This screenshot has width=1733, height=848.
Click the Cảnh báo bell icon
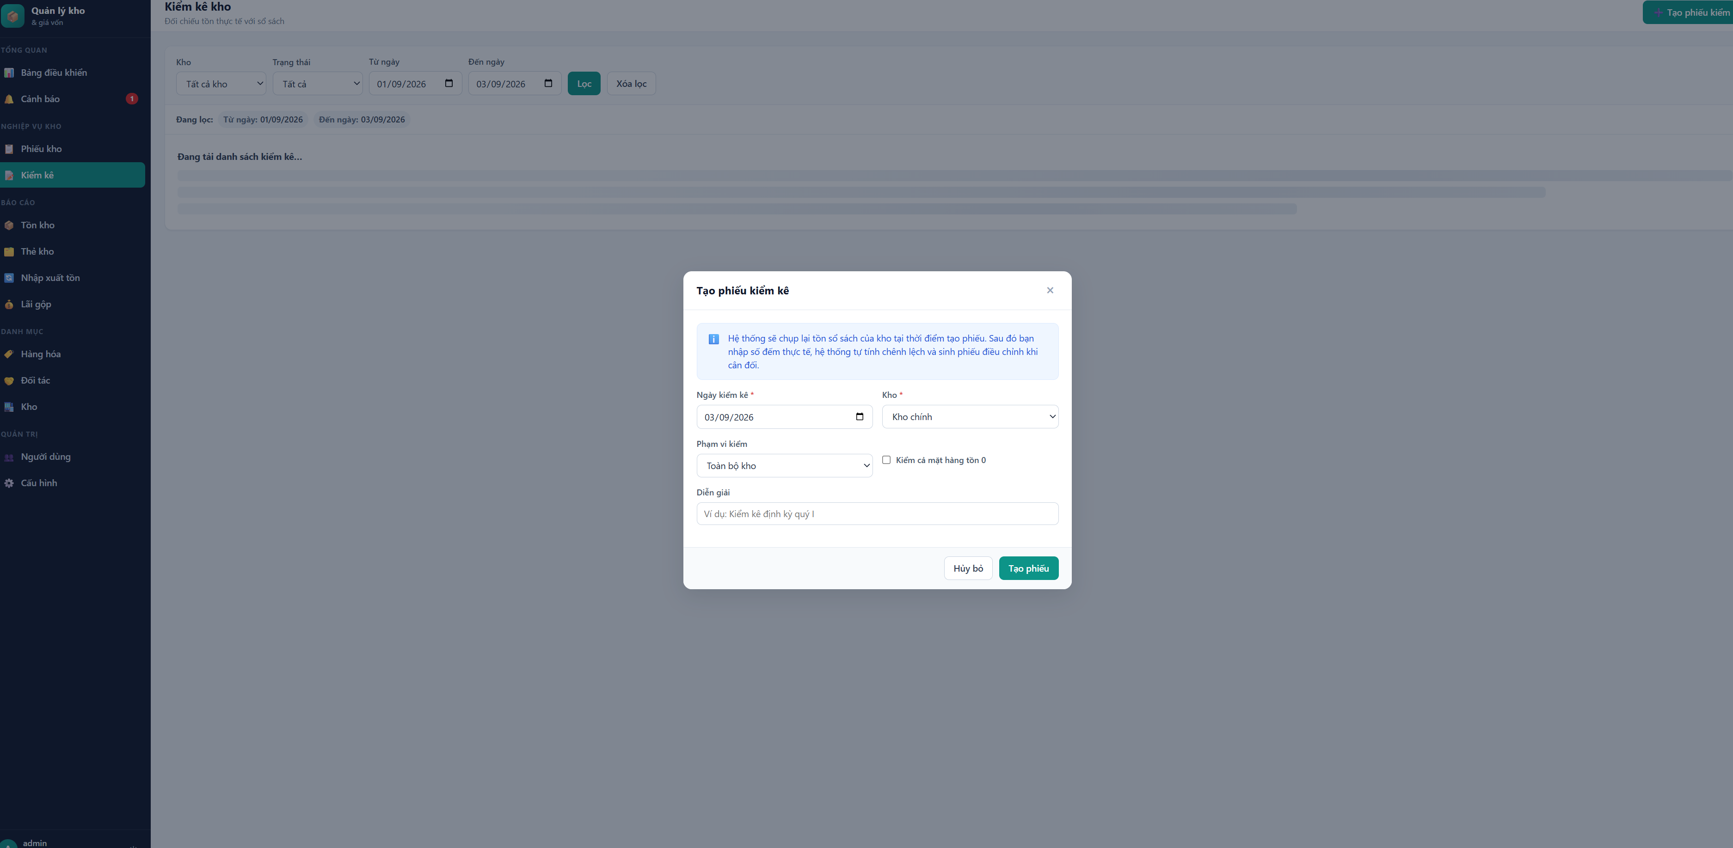pyautogui.click(x=9, y=99)
